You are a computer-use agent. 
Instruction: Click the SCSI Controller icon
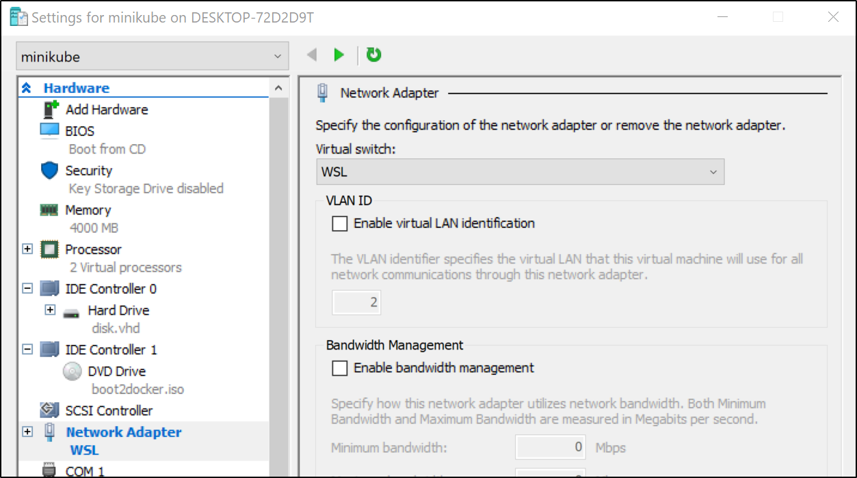[49, 410]
